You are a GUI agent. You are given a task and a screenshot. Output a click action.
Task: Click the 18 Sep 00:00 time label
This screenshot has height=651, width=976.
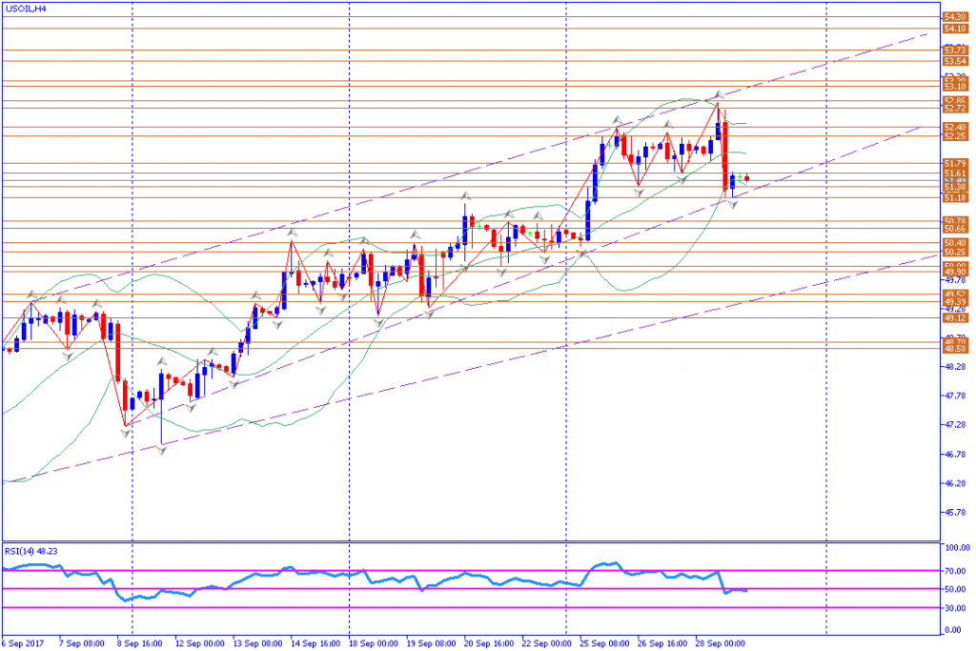[373, 643]
